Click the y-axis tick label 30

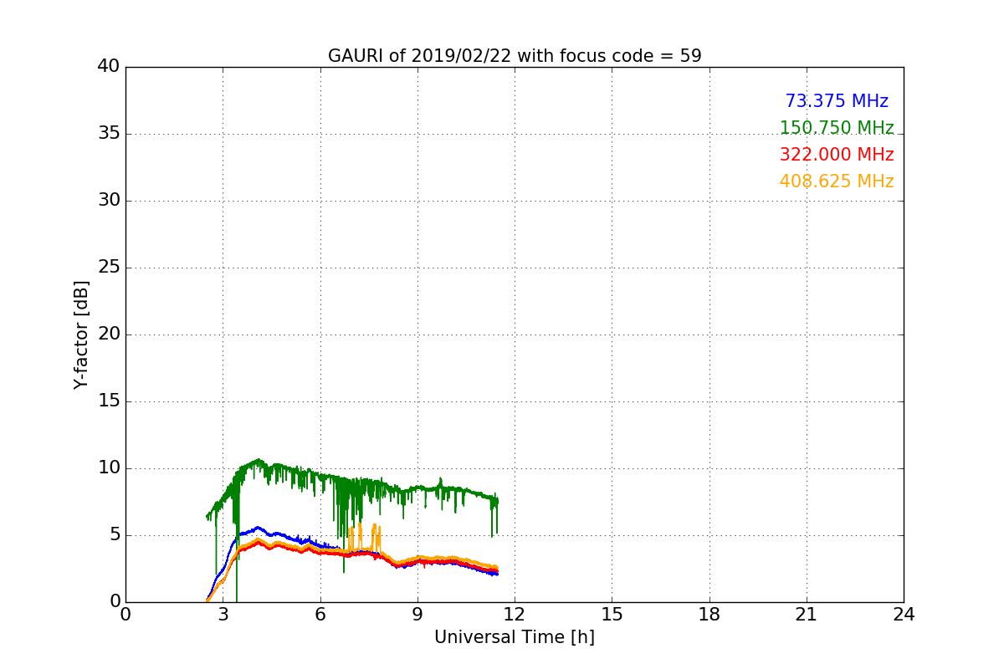click(109, 201)
